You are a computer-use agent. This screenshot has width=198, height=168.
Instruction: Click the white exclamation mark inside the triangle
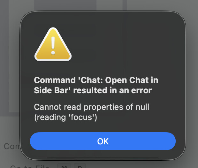click(x=53, y=45)
